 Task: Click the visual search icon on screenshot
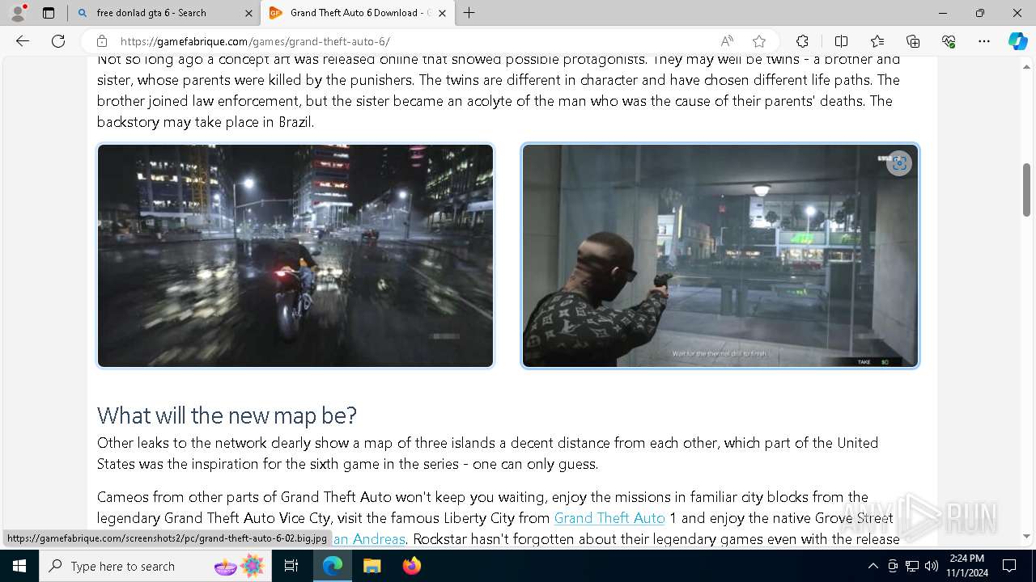point(898,163)
